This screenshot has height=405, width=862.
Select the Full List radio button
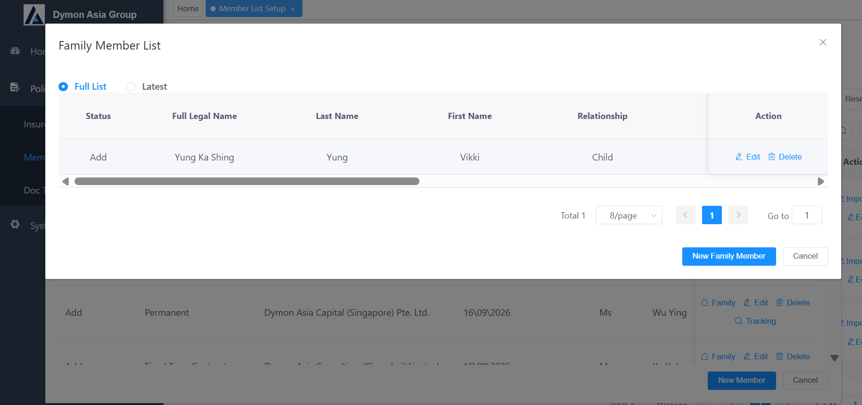(63, 86)
